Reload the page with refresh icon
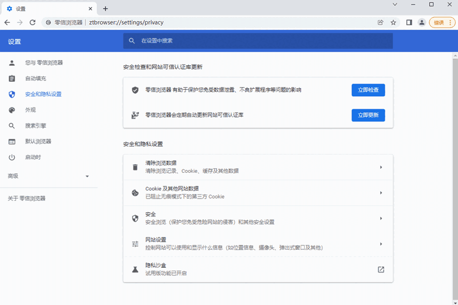The width and height of the screenshot is (458, 305). coord(33,22)
